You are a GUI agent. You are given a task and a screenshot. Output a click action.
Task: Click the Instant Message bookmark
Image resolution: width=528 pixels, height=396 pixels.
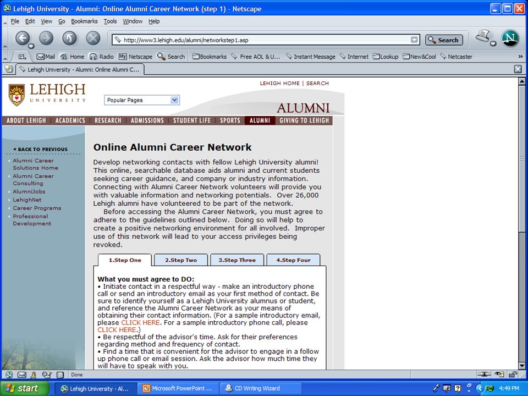point(310,57)
